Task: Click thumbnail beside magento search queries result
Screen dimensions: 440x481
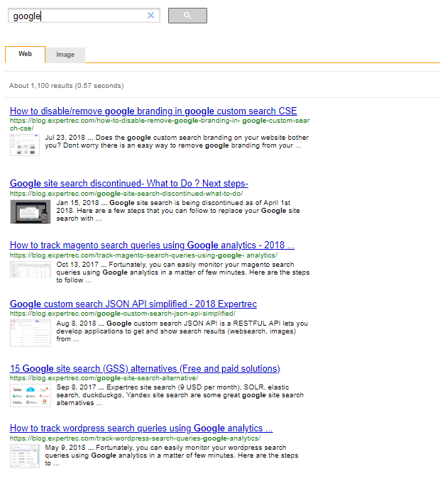Action: [x=31, y=270]
